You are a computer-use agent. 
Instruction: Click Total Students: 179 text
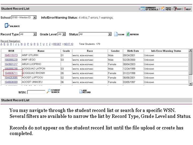coord(90,44)
